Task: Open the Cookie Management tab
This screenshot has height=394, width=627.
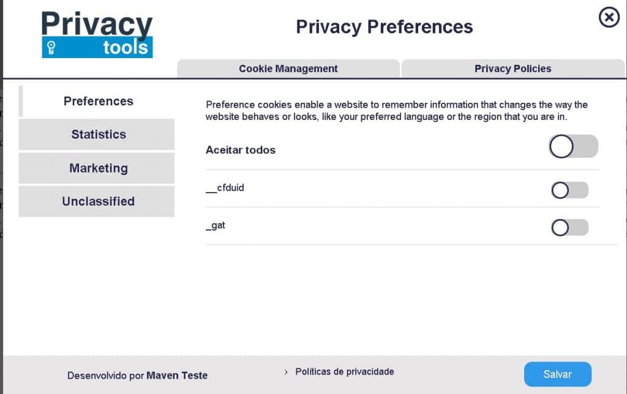Action: click(288, 69)
